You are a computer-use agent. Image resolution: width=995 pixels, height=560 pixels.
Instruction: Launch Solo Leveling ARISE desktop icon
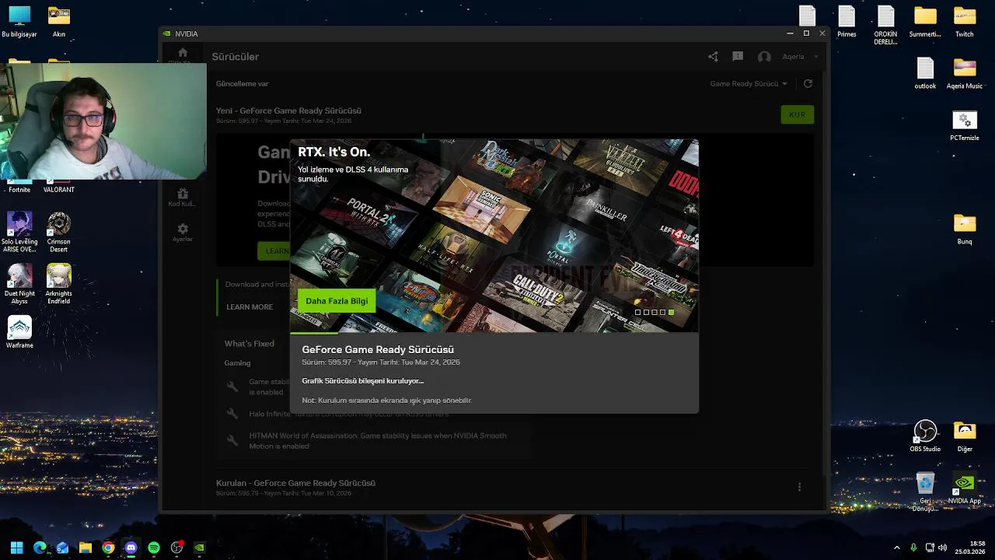[x=19, y=232]
